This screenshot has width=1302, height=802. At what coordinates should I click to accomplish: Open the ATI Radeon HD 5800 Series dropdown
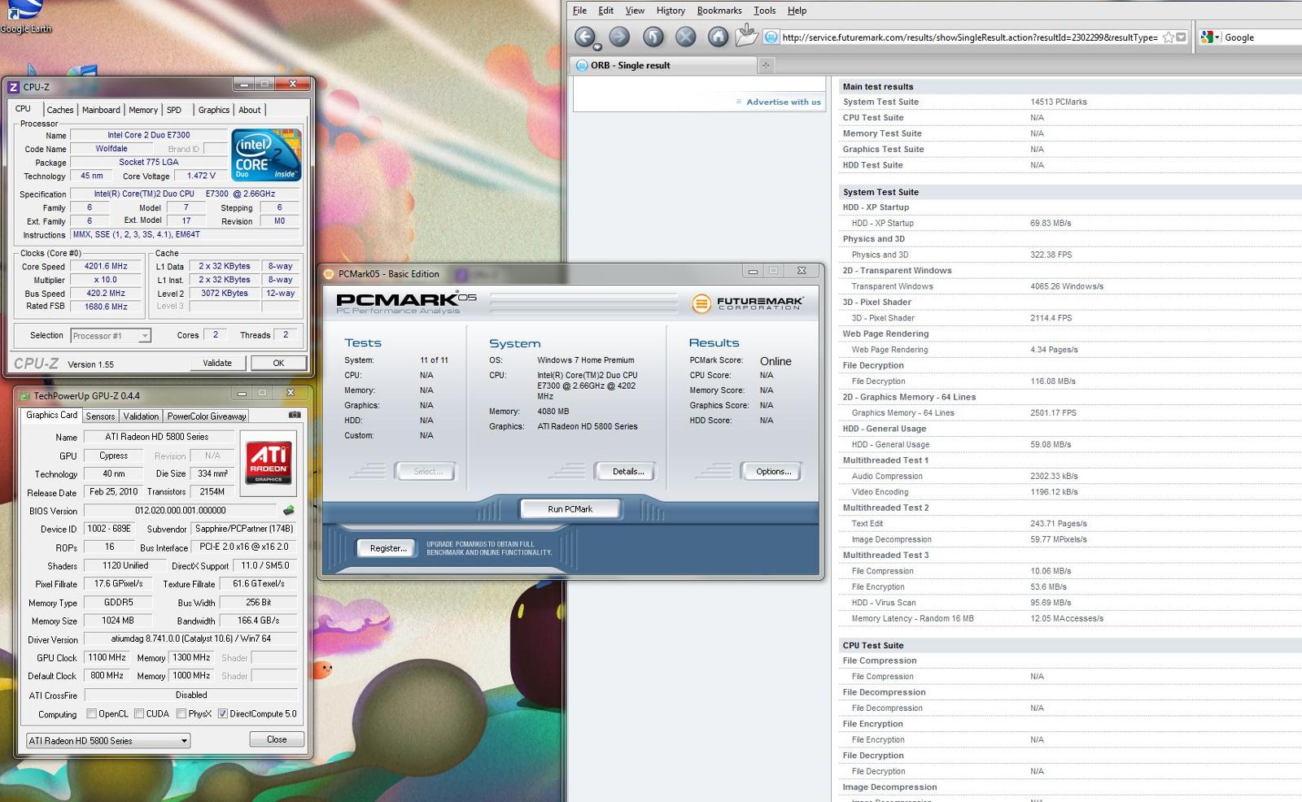(x=107, y=741)
